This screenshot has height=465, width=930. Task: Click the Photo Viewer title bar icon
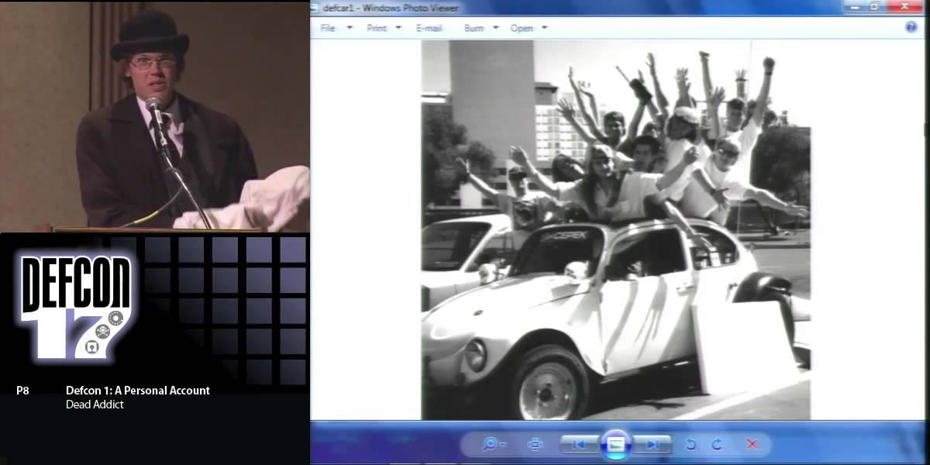(315, 8)
